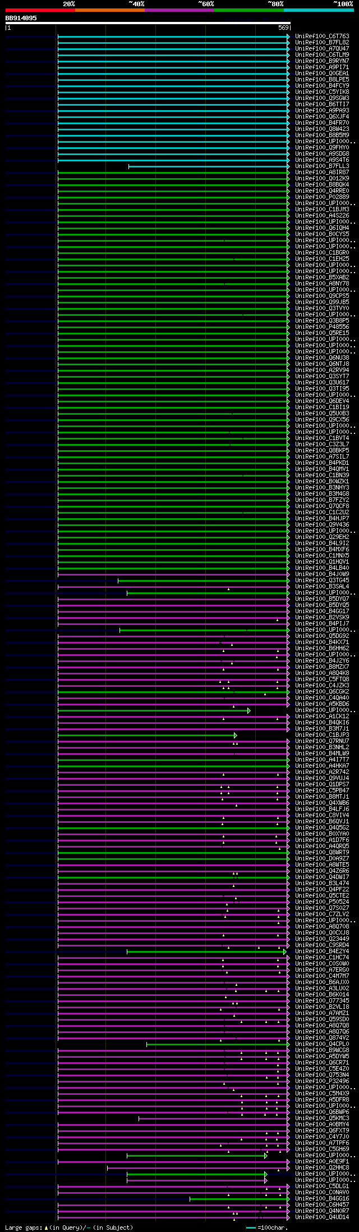
Task: Select the last hit UniRef100_Q4UD14
Action: tap(322, 1217)
